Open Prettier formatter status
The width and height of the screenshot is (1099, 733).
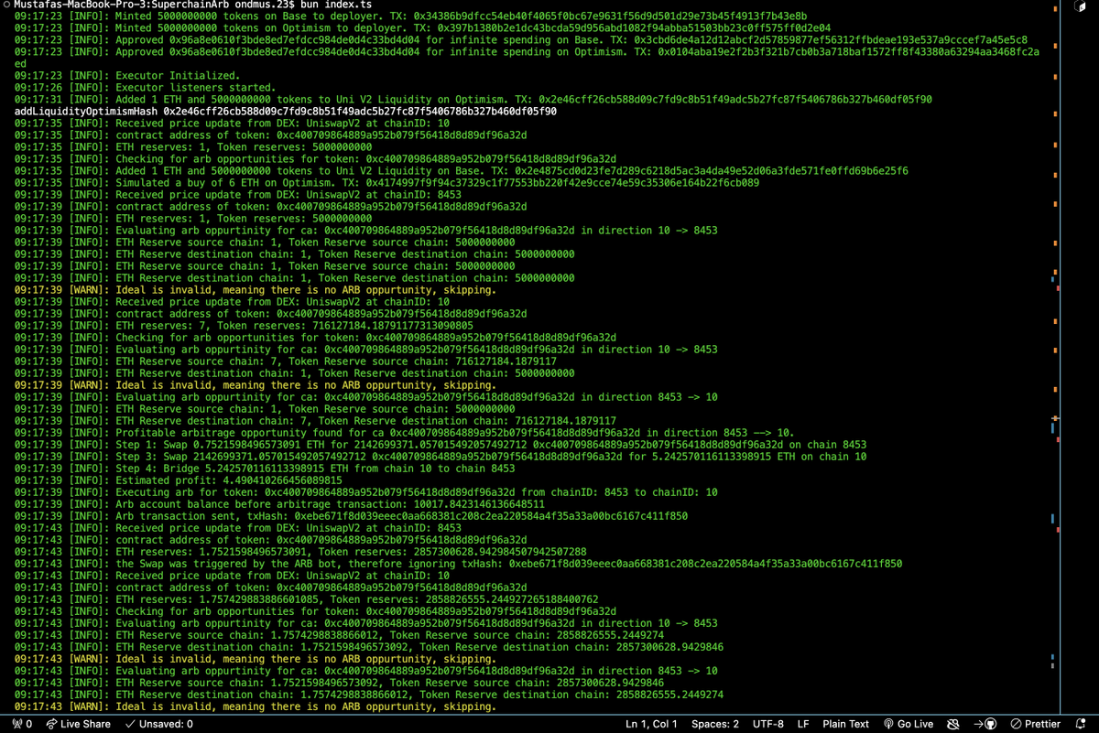1035,724
